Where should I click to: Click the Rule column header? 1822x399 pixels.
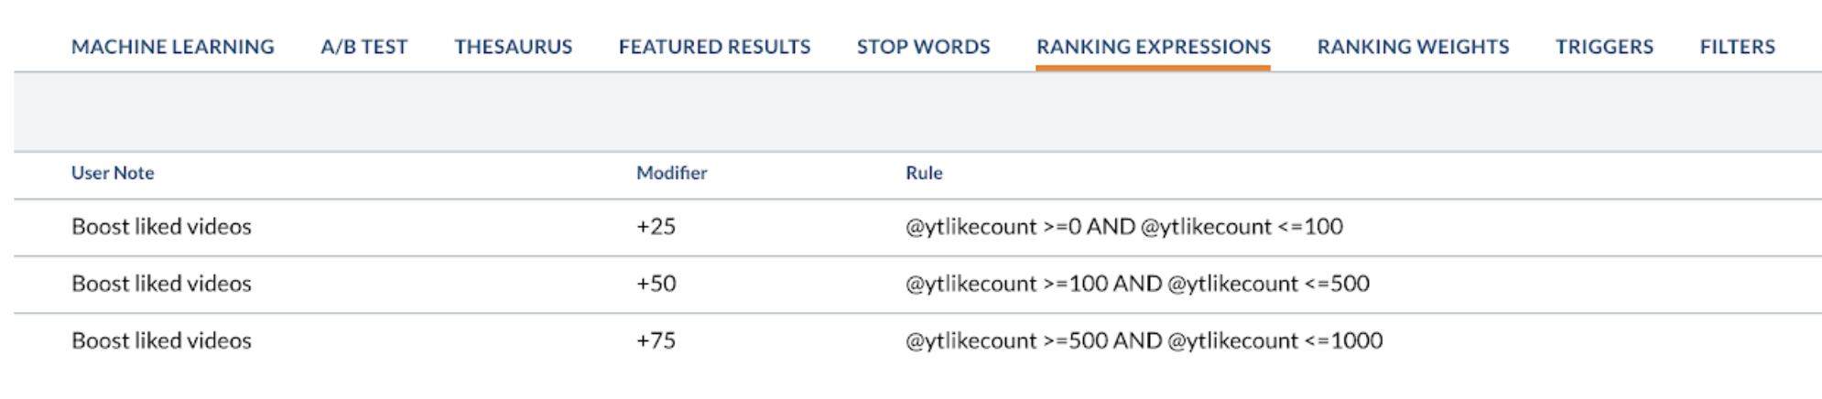click(924, 173)
